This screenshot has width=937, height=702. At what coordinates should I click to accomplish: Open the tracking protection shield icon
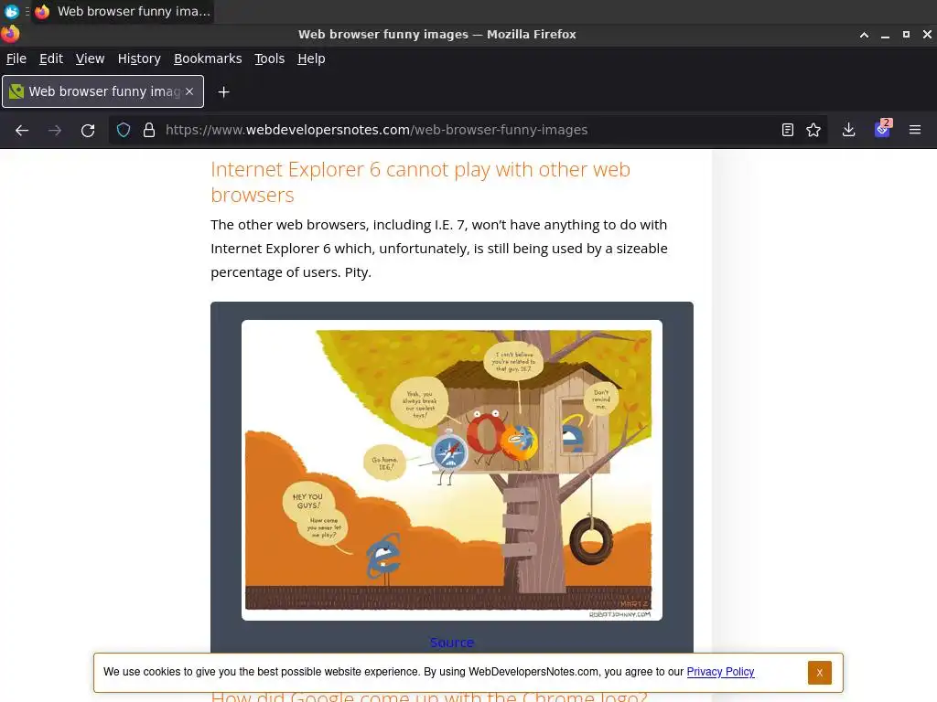tap(124, 130)
